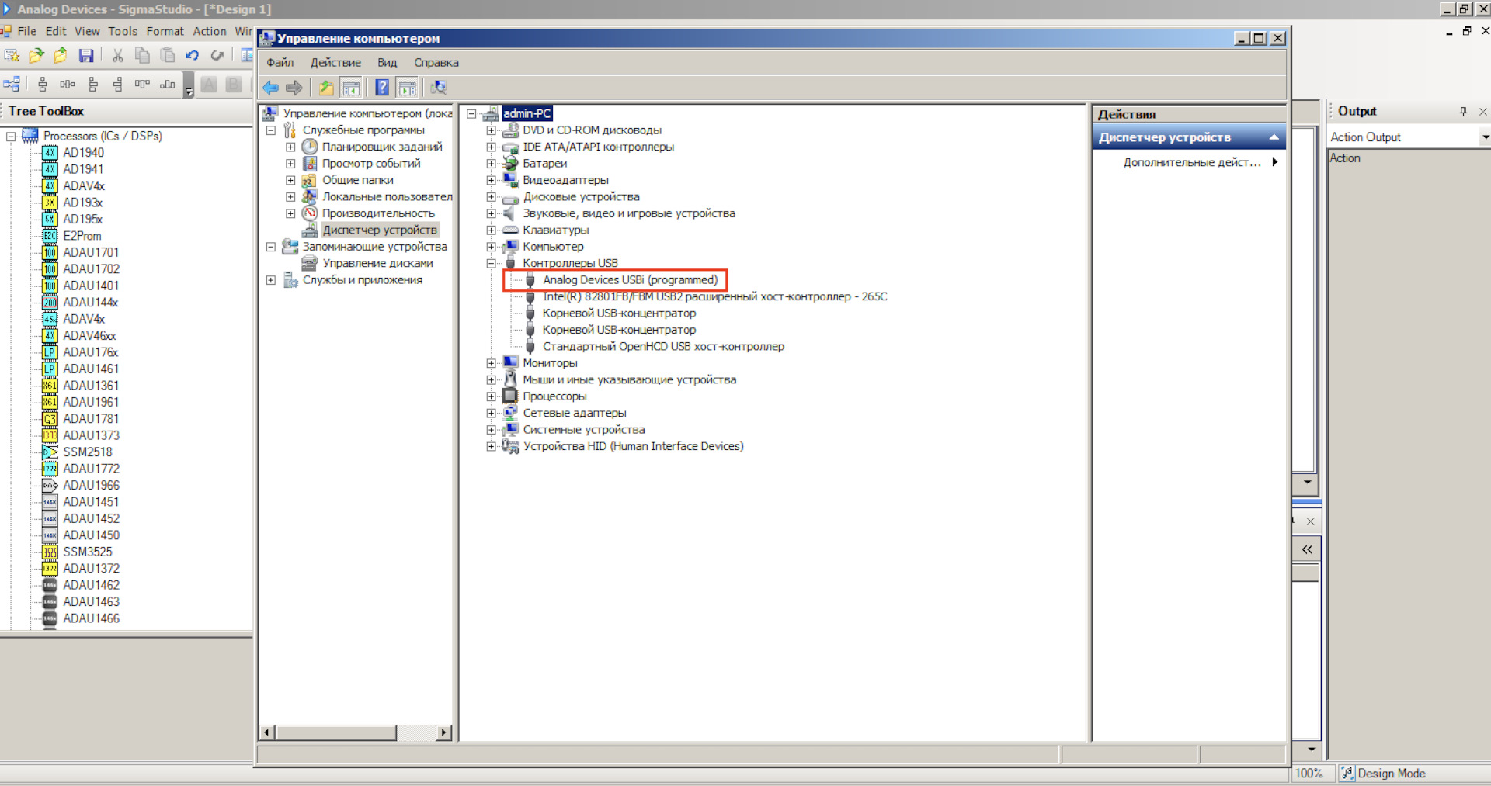Collapse the Диспетчер устройств actions section
The image size is (1491, 786).
[1274, 137]
